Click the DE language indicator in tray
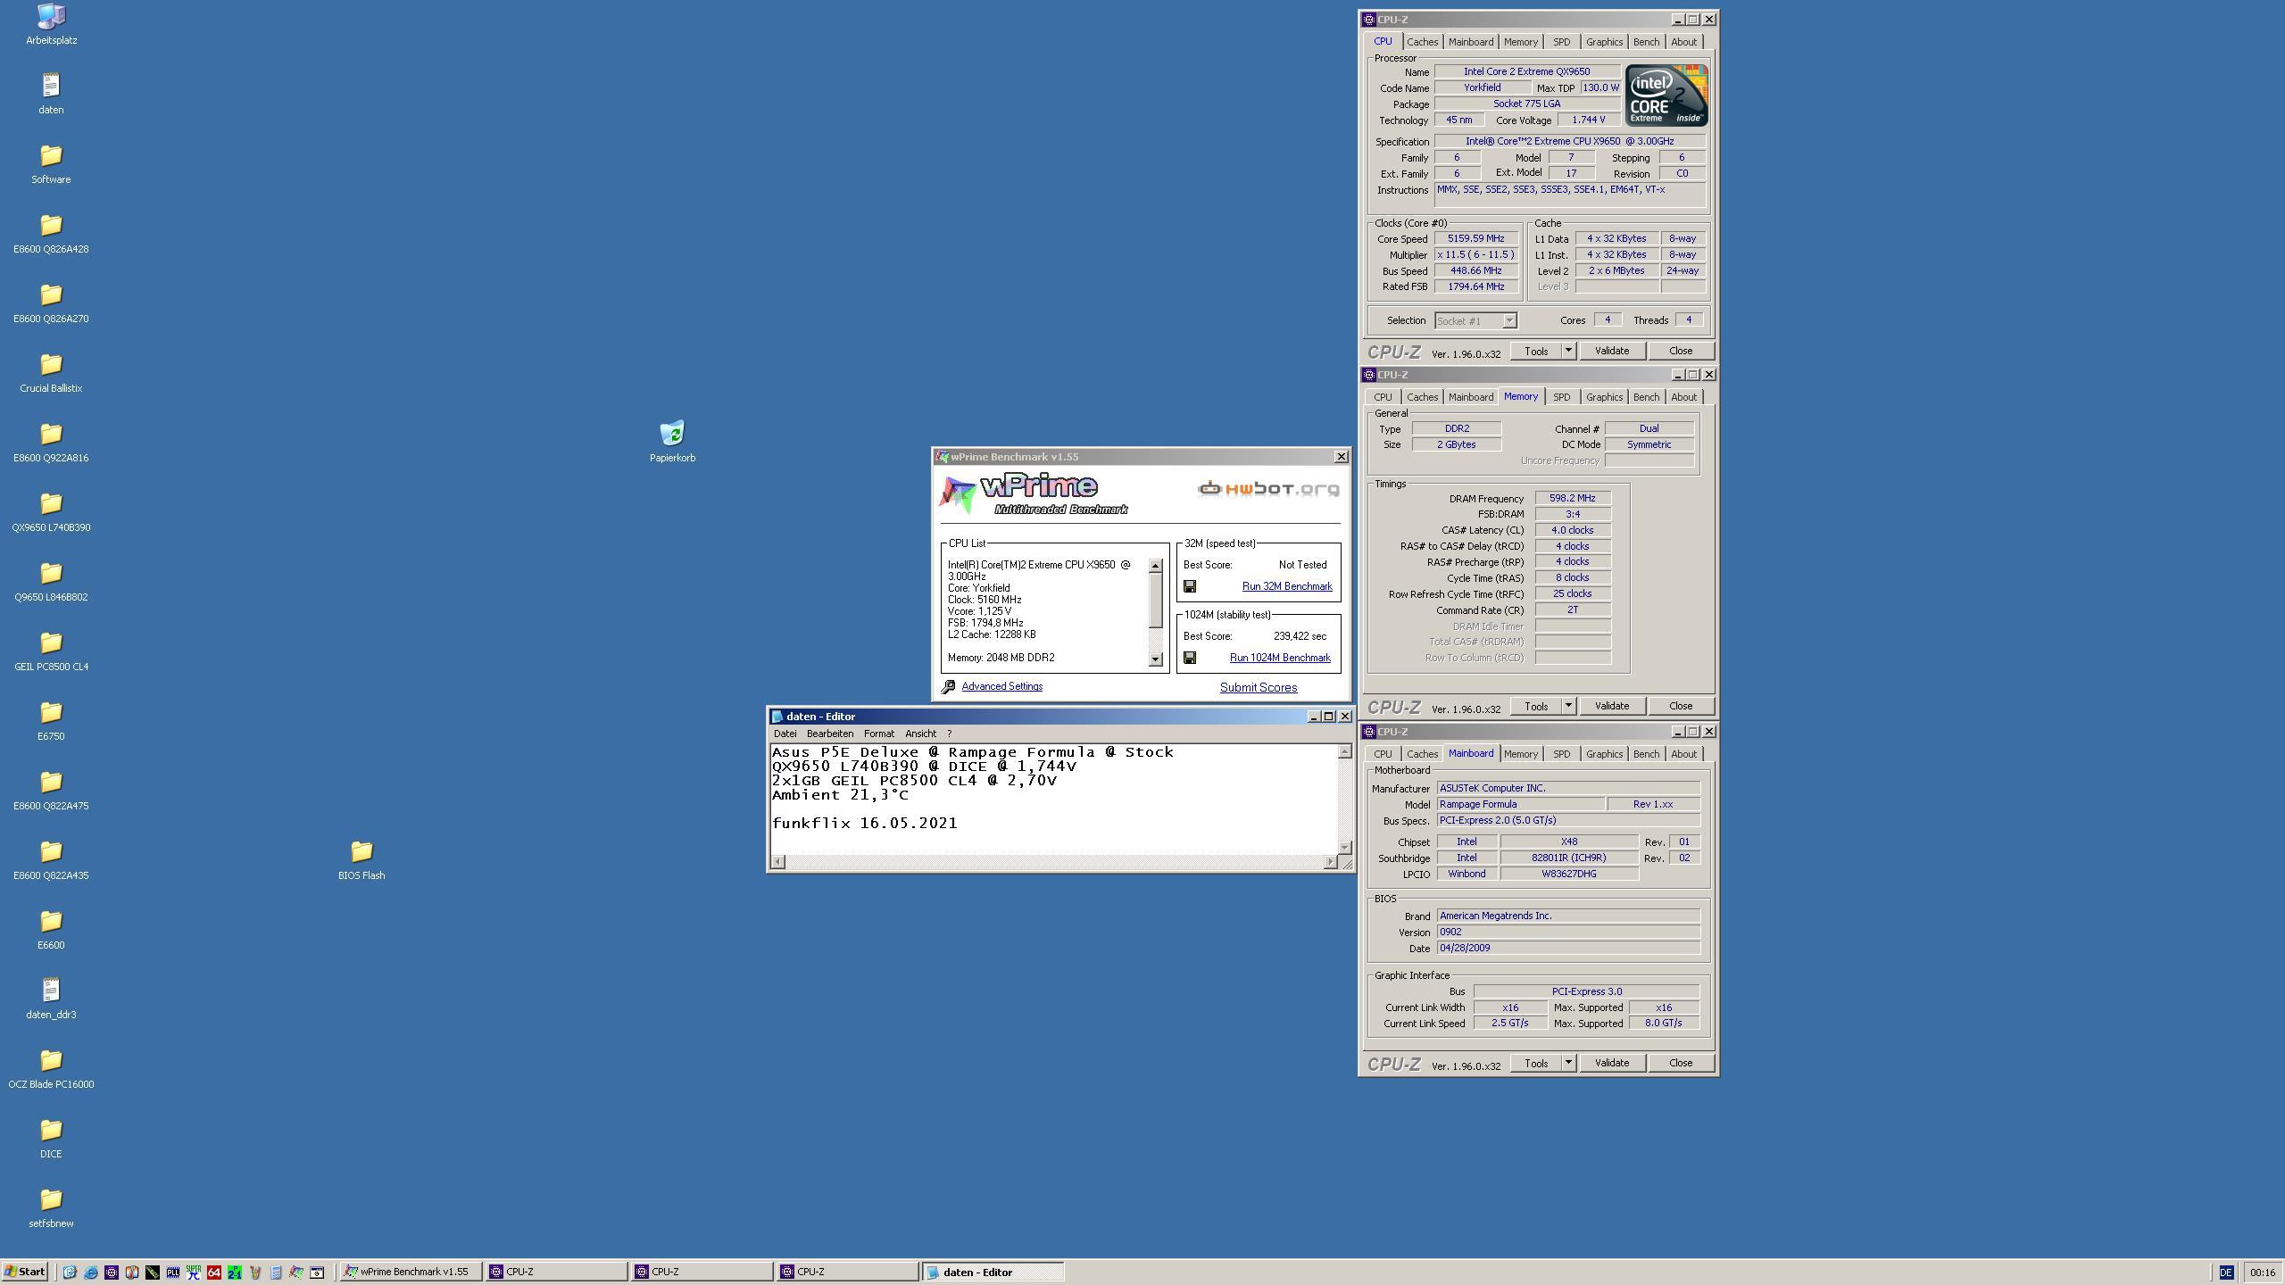 click(2225, 1273)
